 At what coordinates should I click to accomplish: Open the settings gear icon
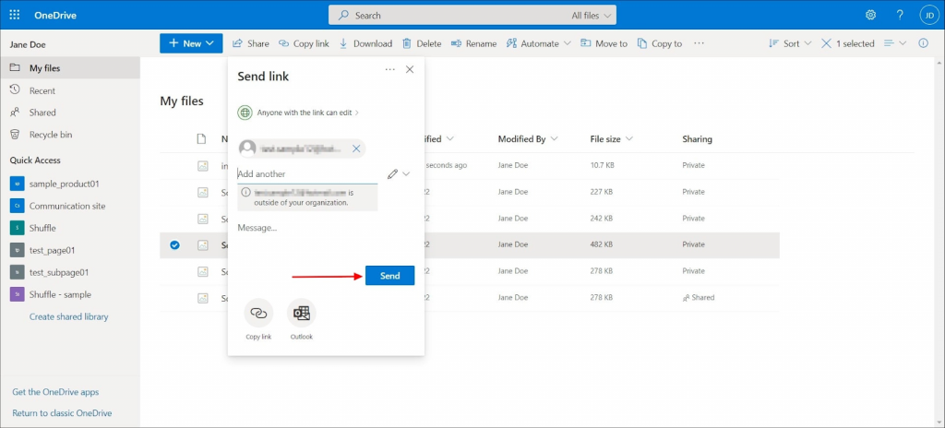point(870,15)
